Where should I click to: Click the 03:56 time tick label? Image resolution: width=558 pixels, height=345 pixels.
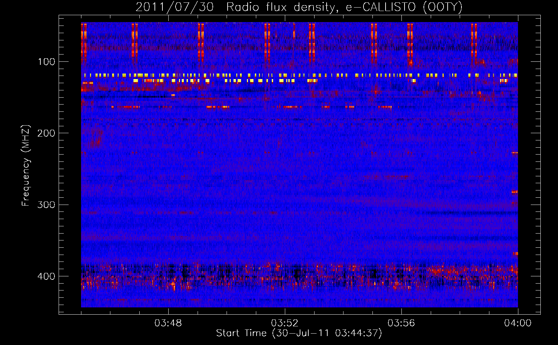(401, 323)
